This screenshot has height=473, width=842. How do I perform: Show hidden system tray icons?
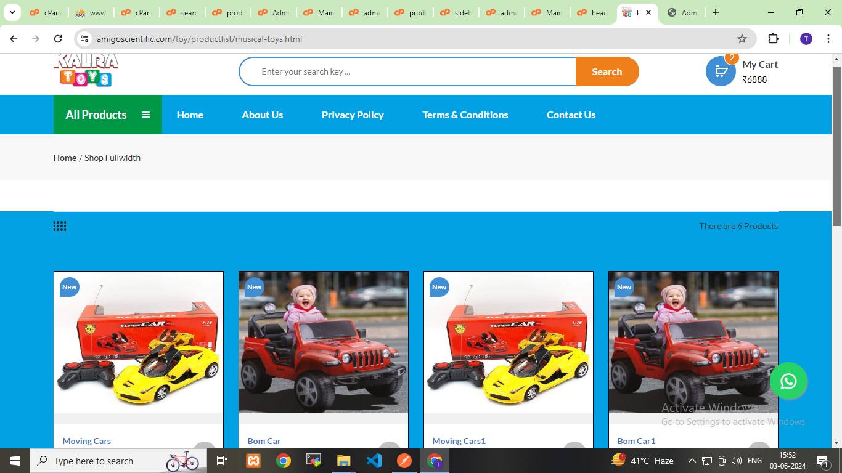[x=692, y=461]
